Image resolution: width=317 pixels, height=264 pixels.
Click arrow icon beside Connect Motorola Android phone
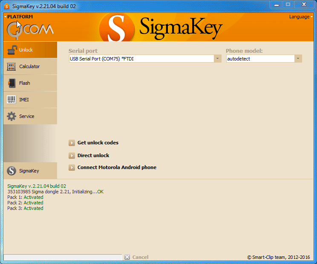72,167
